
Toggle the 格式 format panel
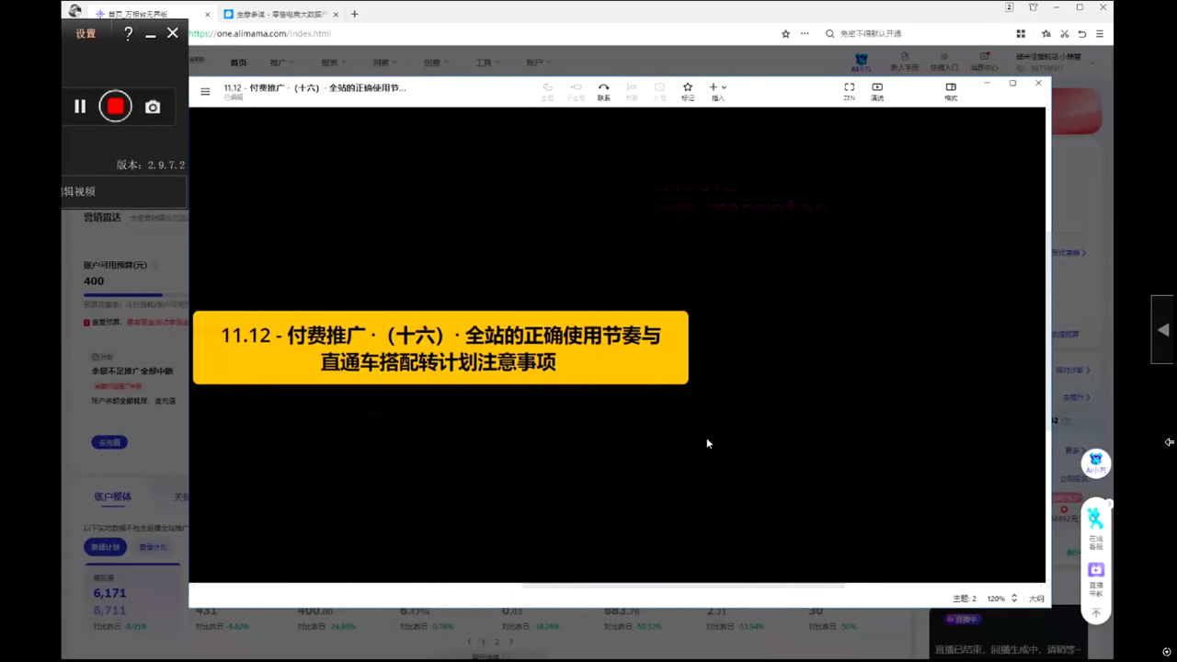click(951, 91)
